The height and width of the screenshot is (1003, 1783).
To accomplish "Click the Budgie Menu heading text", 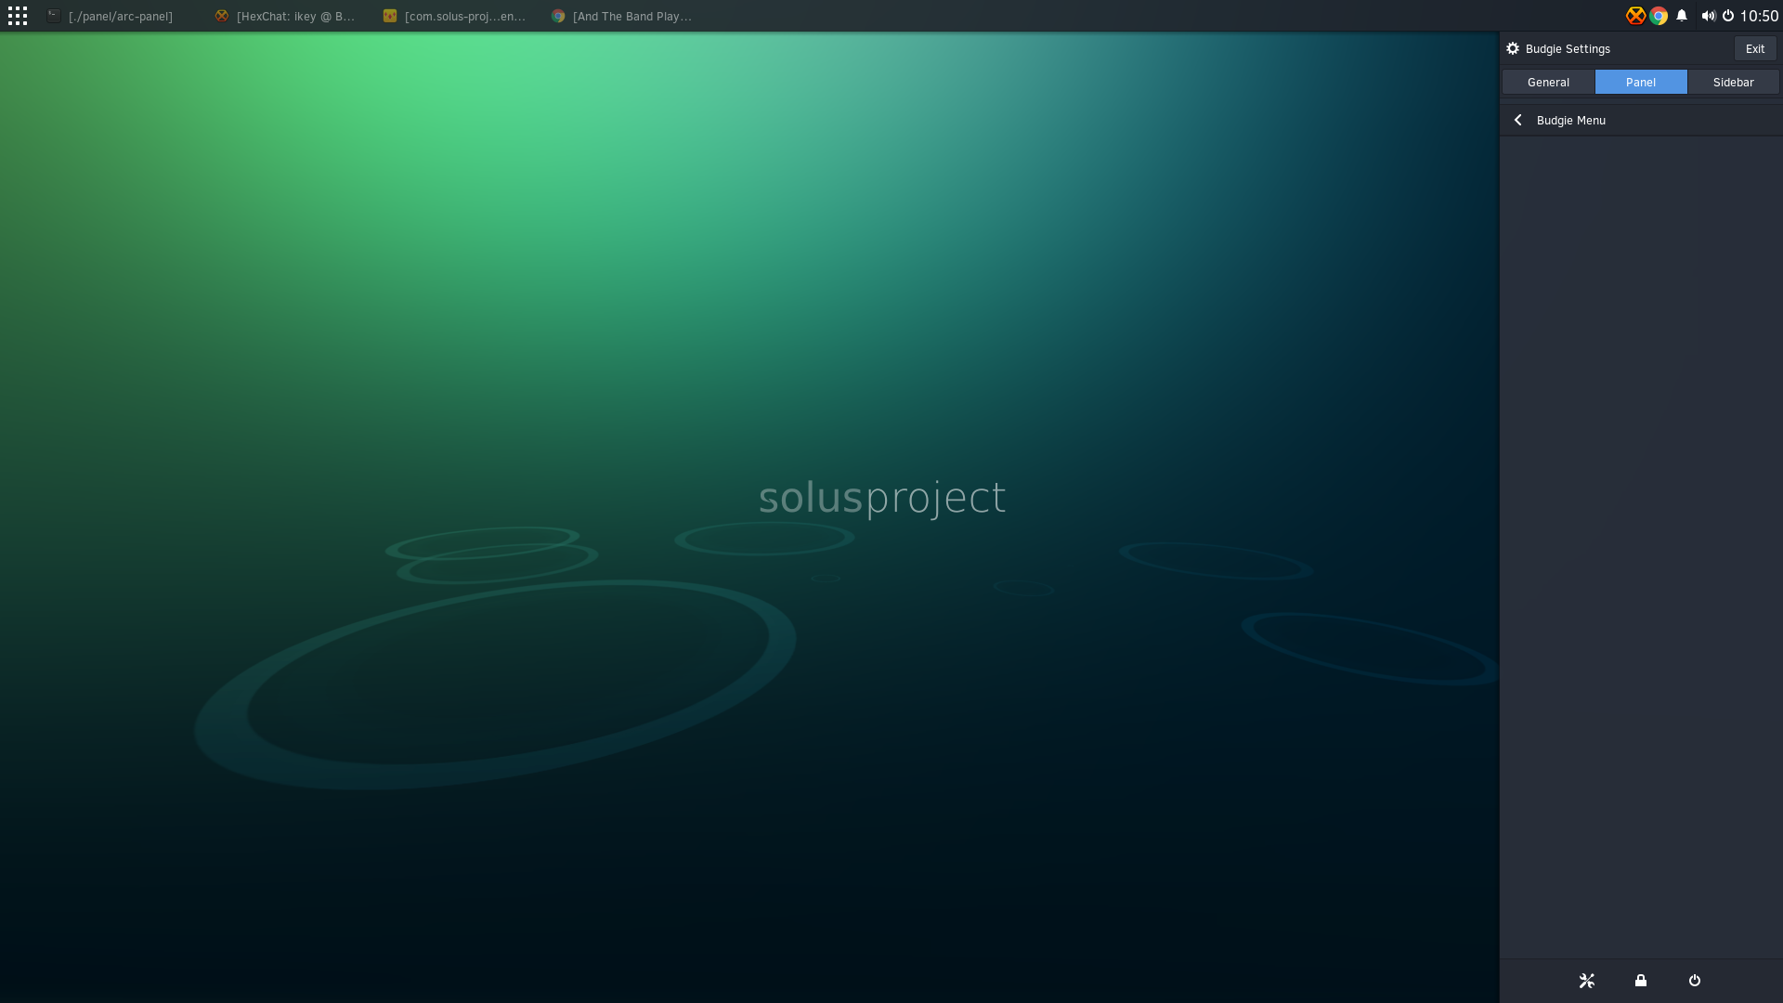I will coord(1571,120).
